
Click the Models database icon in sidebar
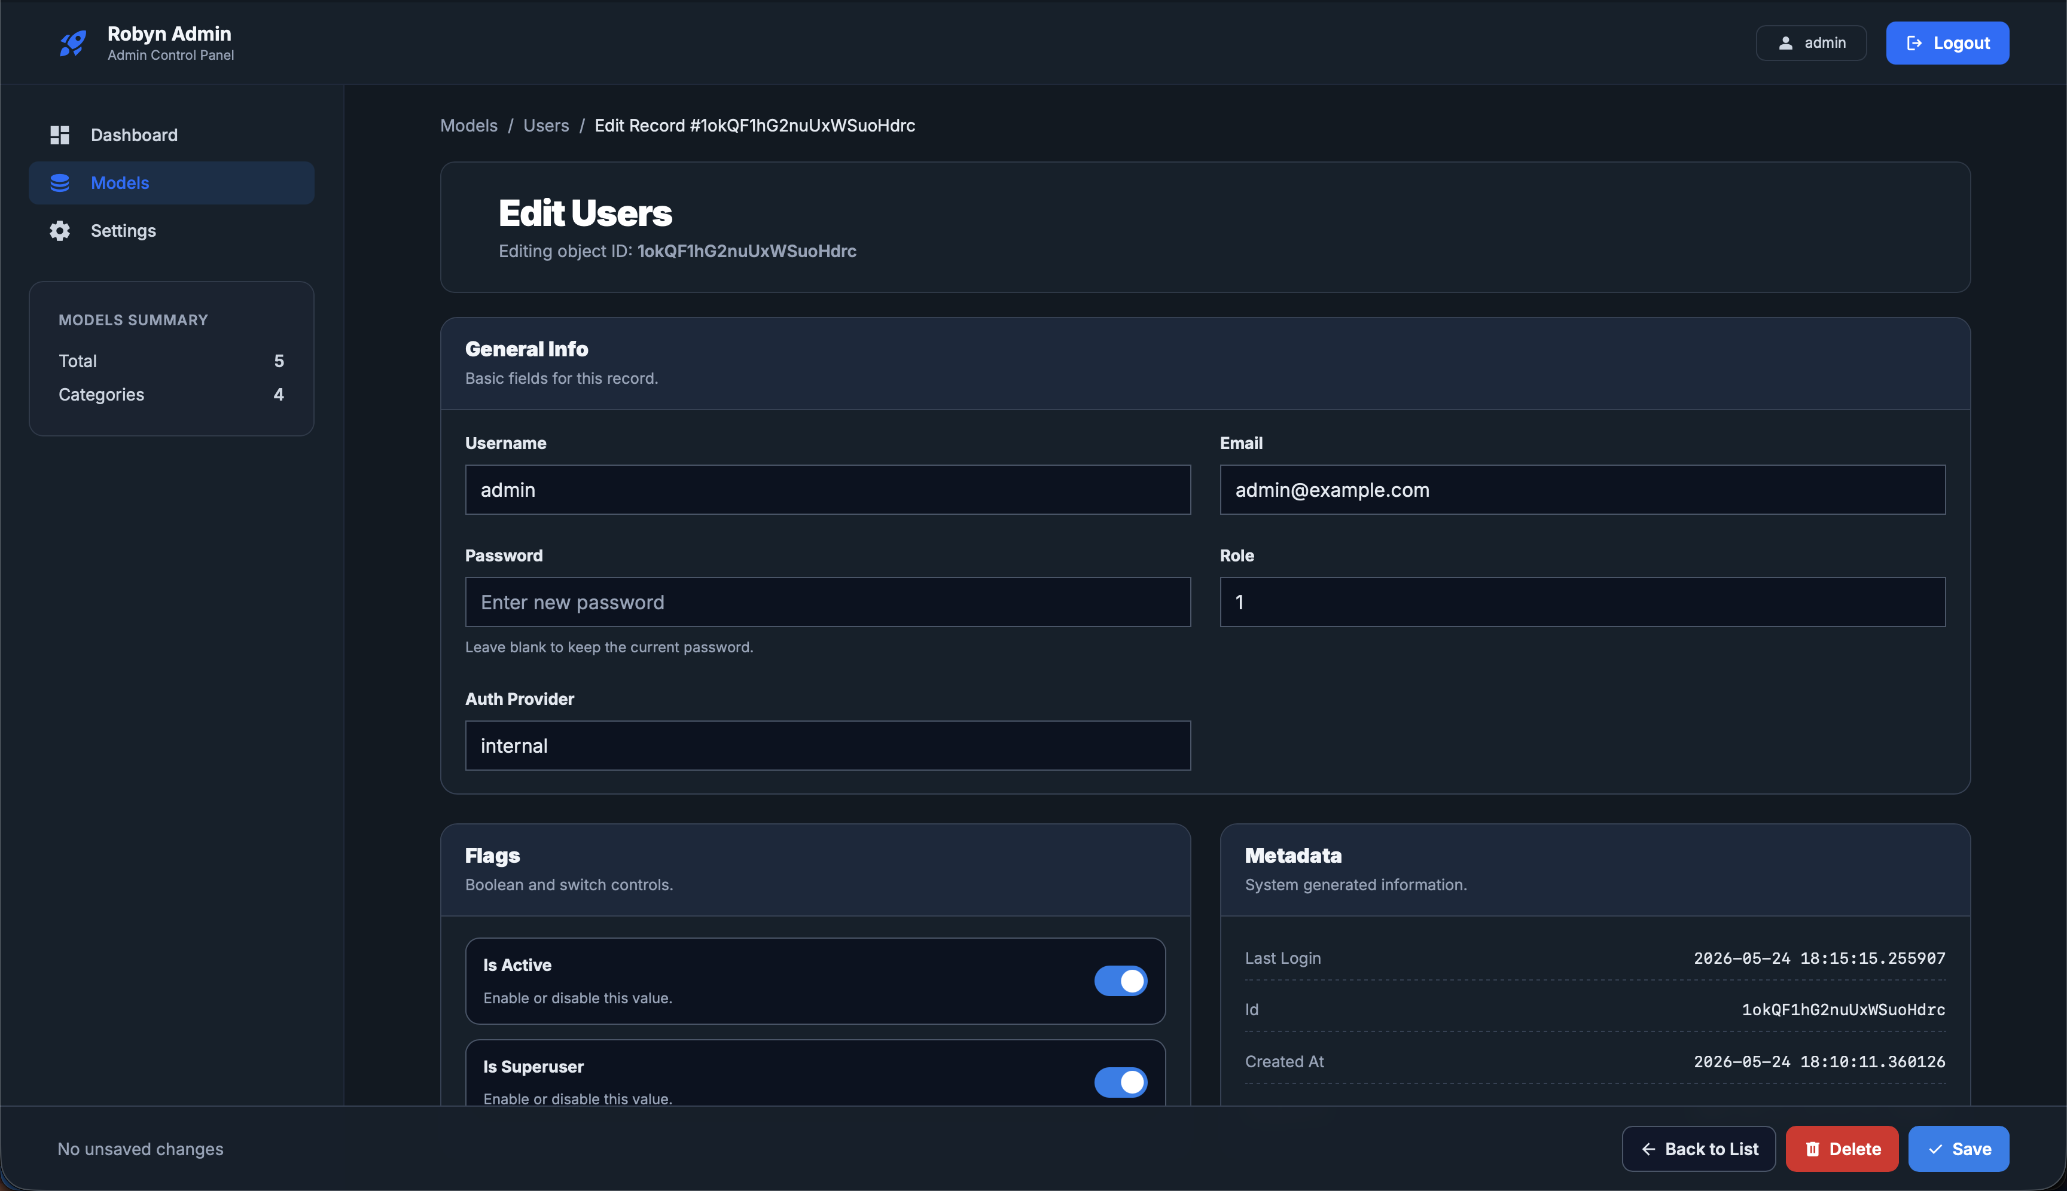[x=60, y=182]
